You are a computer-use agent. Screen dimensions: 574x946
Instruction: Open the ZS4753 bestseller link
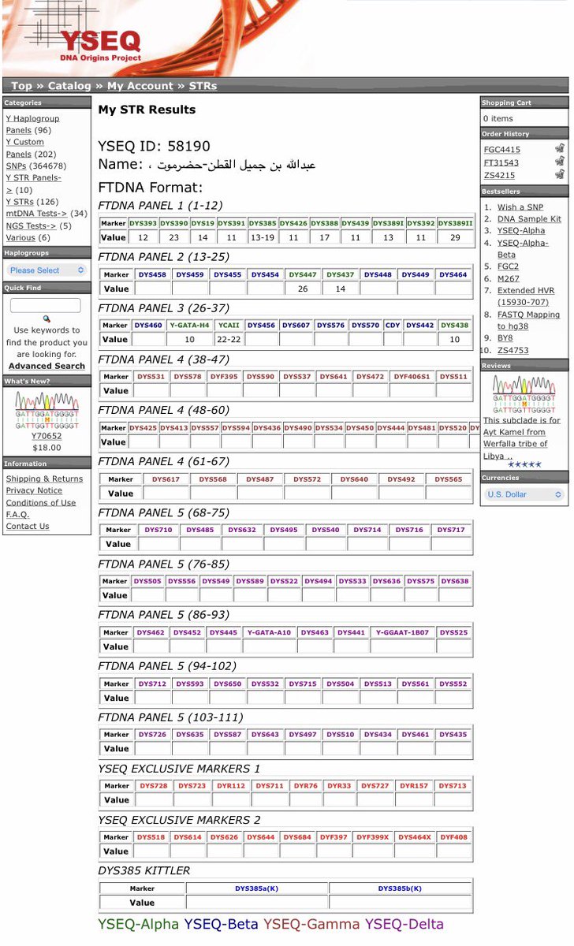coord(513,350)
